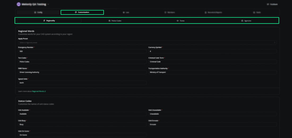Select the Agencies sub-tab
This screenshot has height=138, width=292.
point(246,21)
